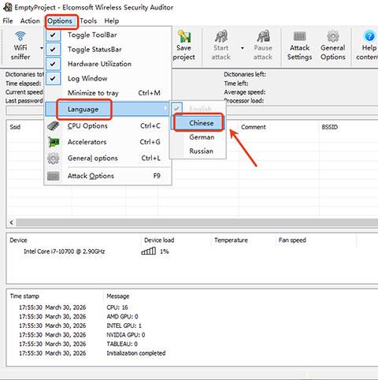
Task: Uncheck Toggle StatusBar
Action: click(53, 50)
